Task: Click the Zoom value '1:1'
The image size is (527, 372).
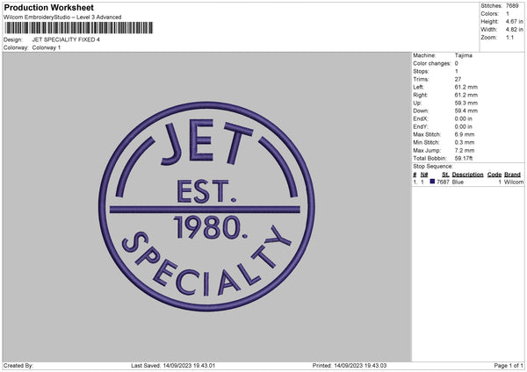Action: click(509, 38)
